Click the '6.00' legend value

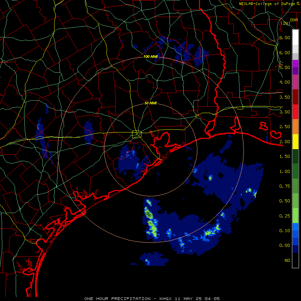pos(285,53)
